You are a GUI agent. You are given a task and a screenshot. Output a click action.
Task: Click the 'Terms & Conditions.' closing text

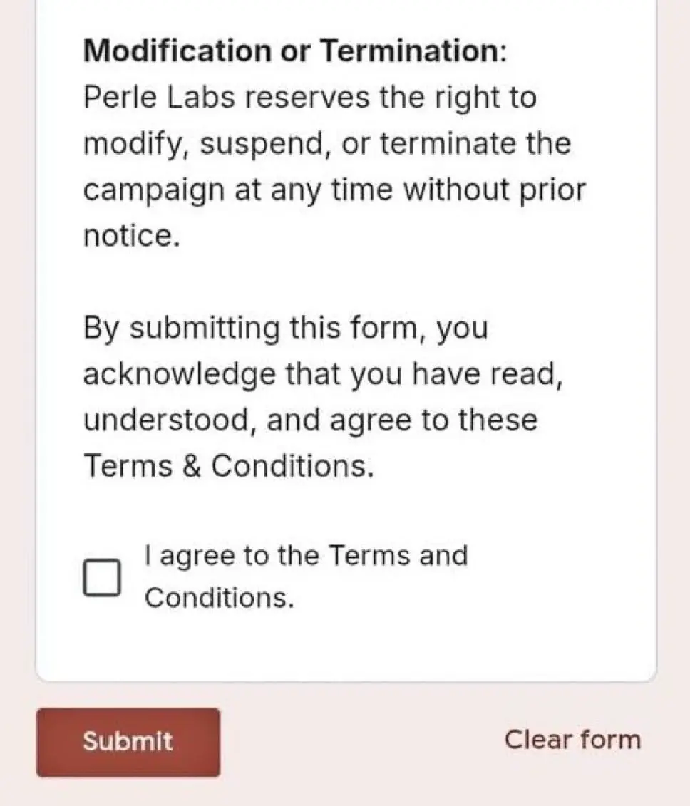click(228, 465)
